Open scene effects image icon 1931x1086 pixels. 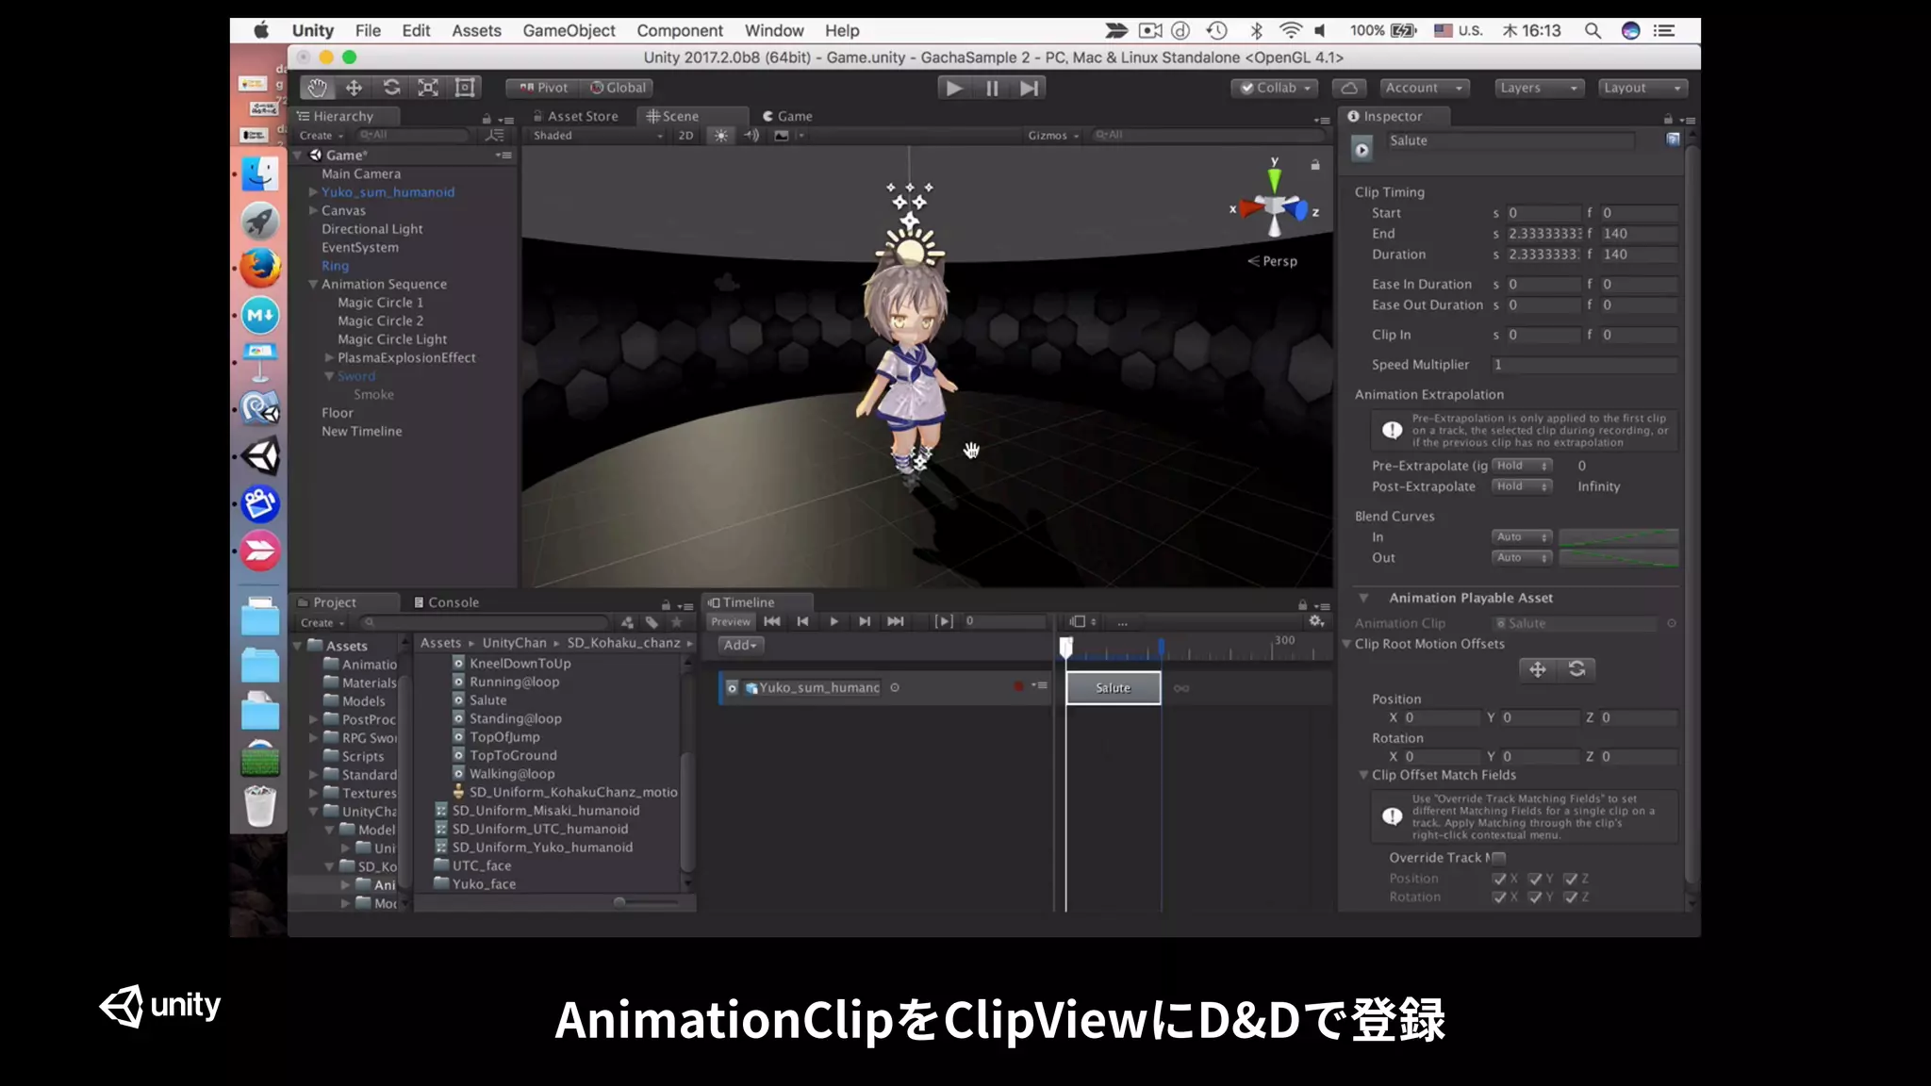pos(782,136)
